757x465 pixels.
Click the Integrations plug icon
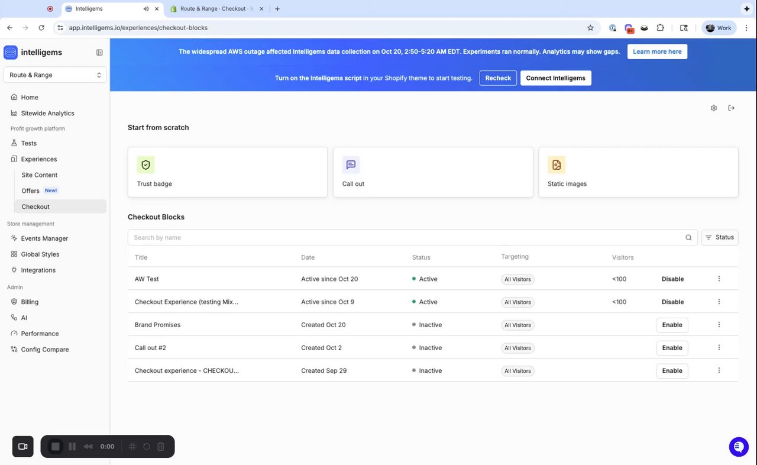(x=14, y=270)
